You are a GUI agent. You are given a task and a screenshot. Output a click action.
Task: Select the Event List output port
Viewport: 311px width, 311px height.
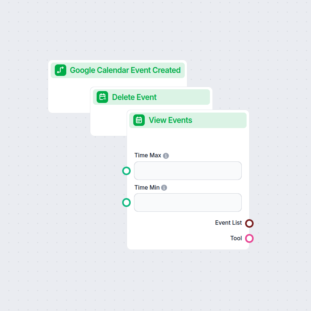point(249,223)
